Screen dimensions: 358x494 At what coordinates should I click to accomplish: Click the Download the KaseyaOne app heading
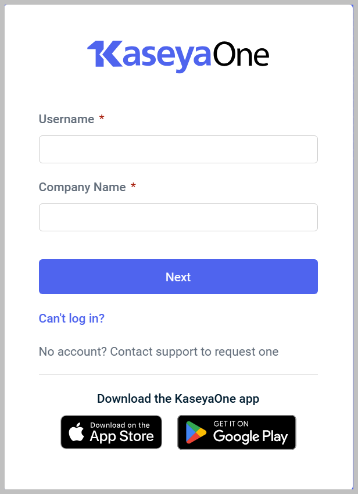178,399
